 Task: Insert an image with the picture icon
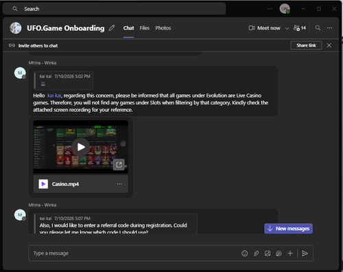coord(268,253)
